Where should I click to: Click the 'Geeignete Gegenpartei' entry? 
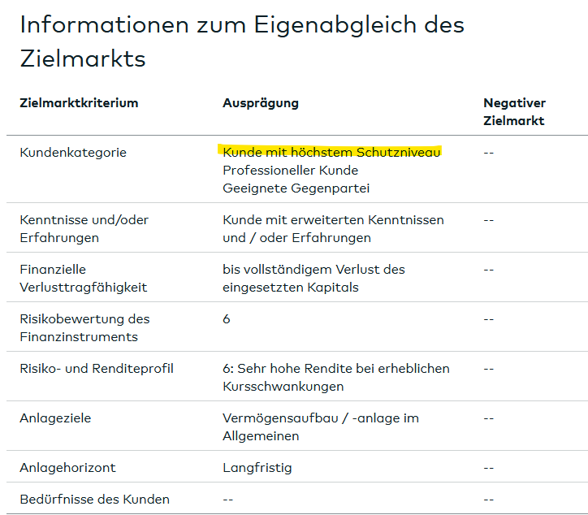point(295,188)
